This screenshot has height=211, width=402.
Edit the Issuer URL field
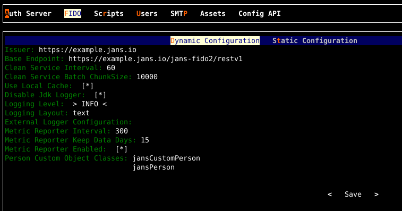[x=88, y=50]
